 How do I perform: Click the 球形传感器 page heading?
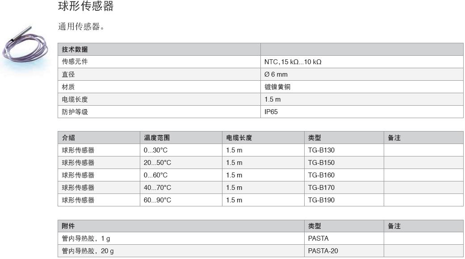click(x=86, y=6)
